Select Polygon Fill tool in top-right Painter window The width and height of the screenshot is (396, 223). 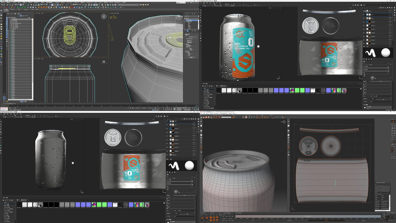(x=200, y=15)
